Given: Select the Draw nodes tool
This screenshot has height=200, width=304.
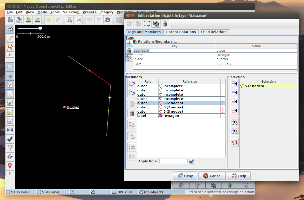Looking at the screenshot, I should [x=10, y=38].
